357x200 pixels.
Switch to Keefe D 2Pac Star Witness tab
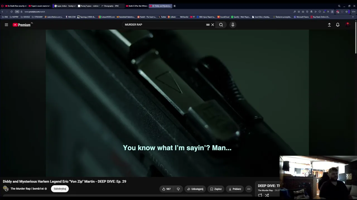click(x=137, y=6)
